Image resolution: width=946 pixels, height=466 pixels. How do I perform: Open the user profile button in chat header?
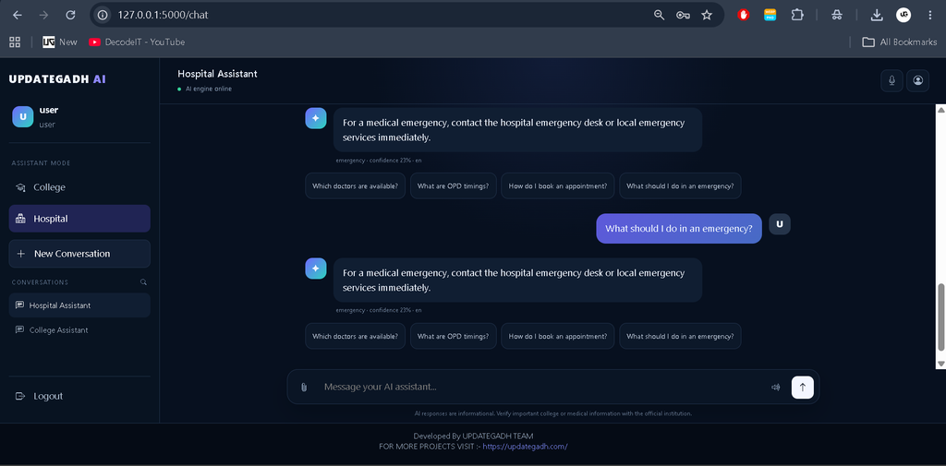[917, 81]
